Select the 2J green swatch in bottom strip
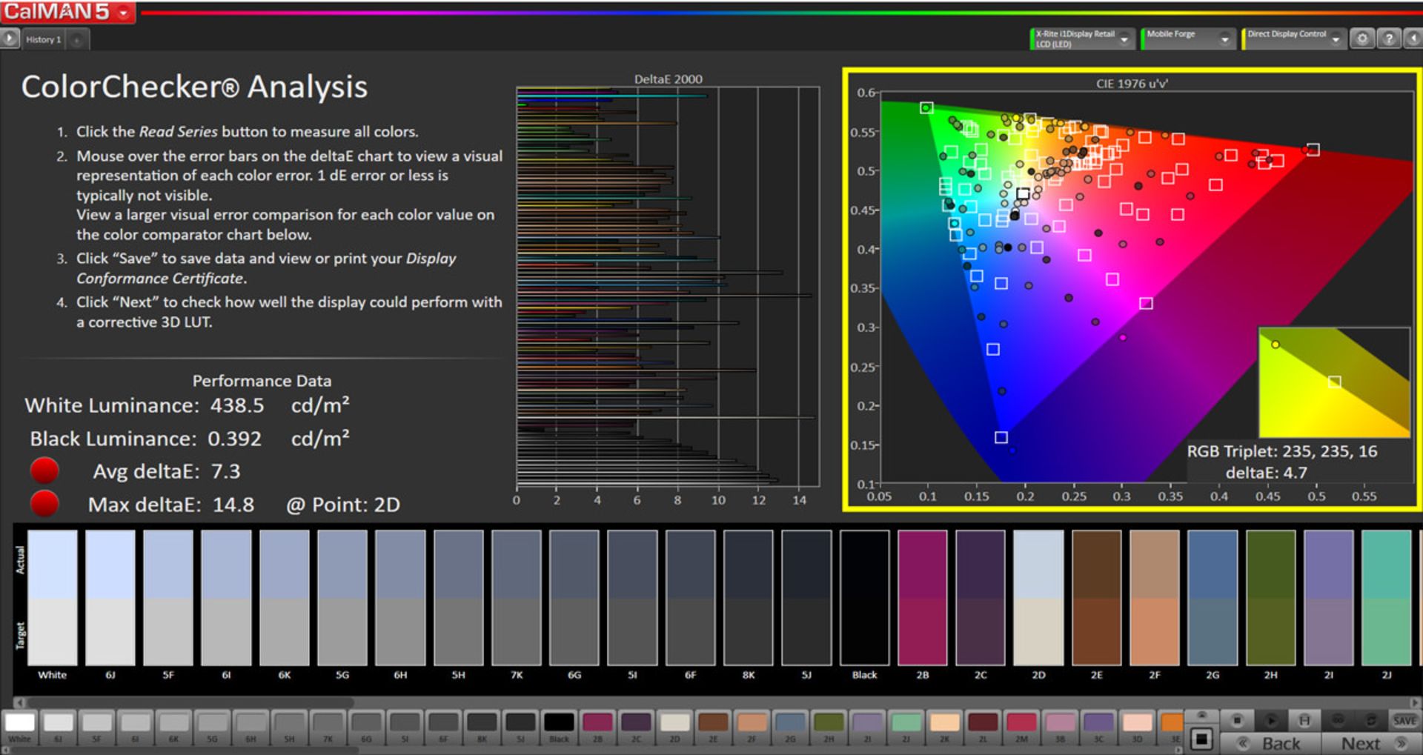1423x755 pixels. (906, 727)
